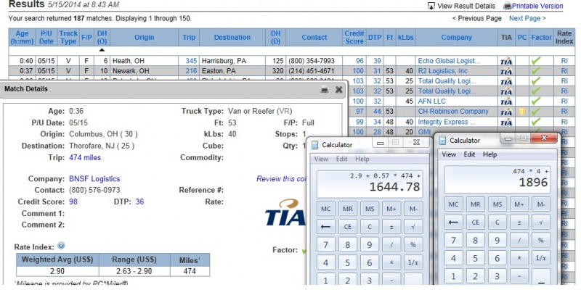The width and height of the screenshot is (581, 295).
Task: Sort by Destination column header
Action: click(x=232, y=38)
